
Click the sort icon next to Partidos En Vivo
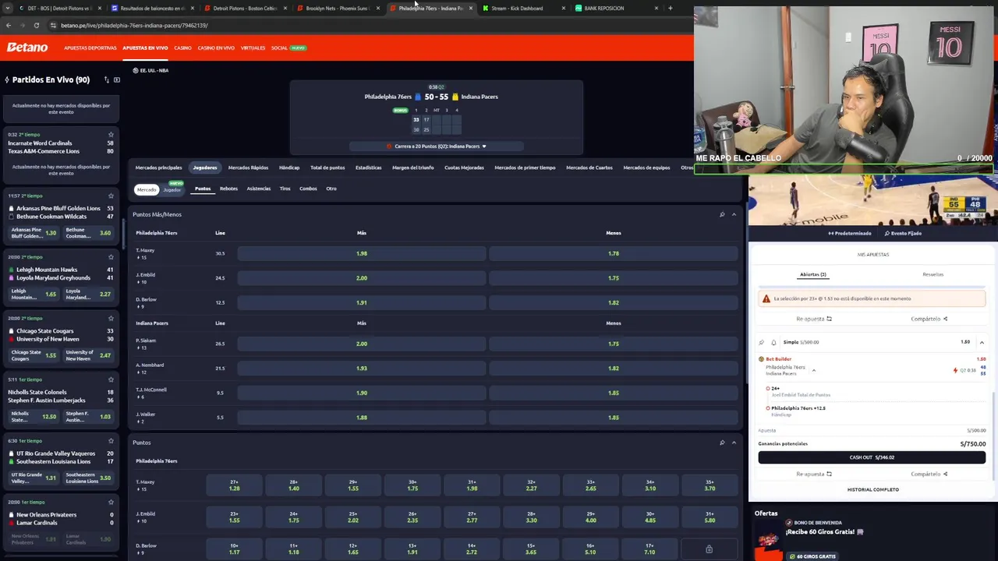tap(107, 79)
